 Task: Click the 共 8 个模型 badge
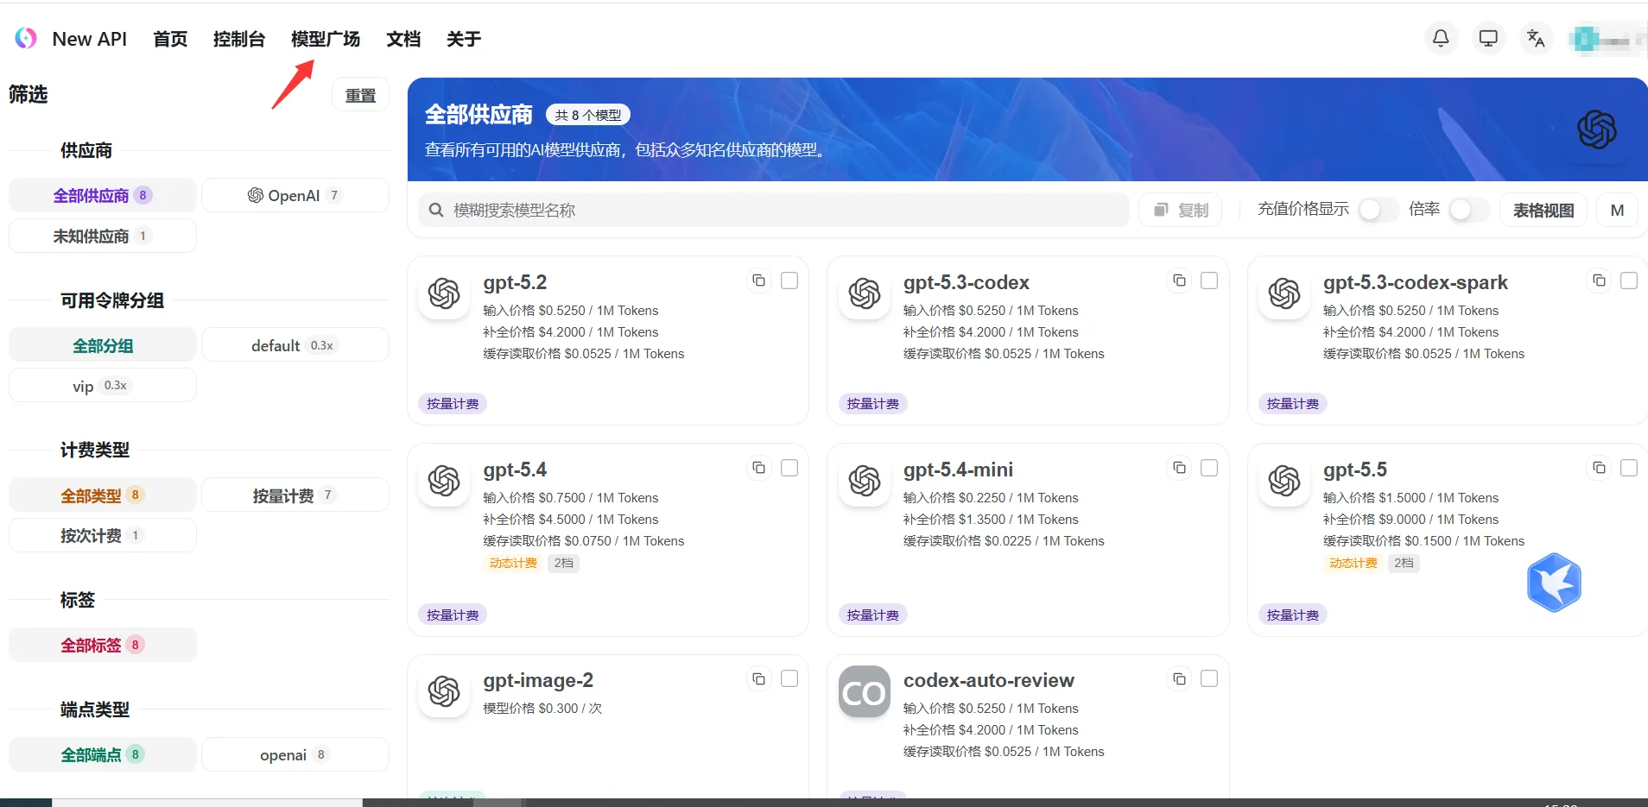pos(588,115)
